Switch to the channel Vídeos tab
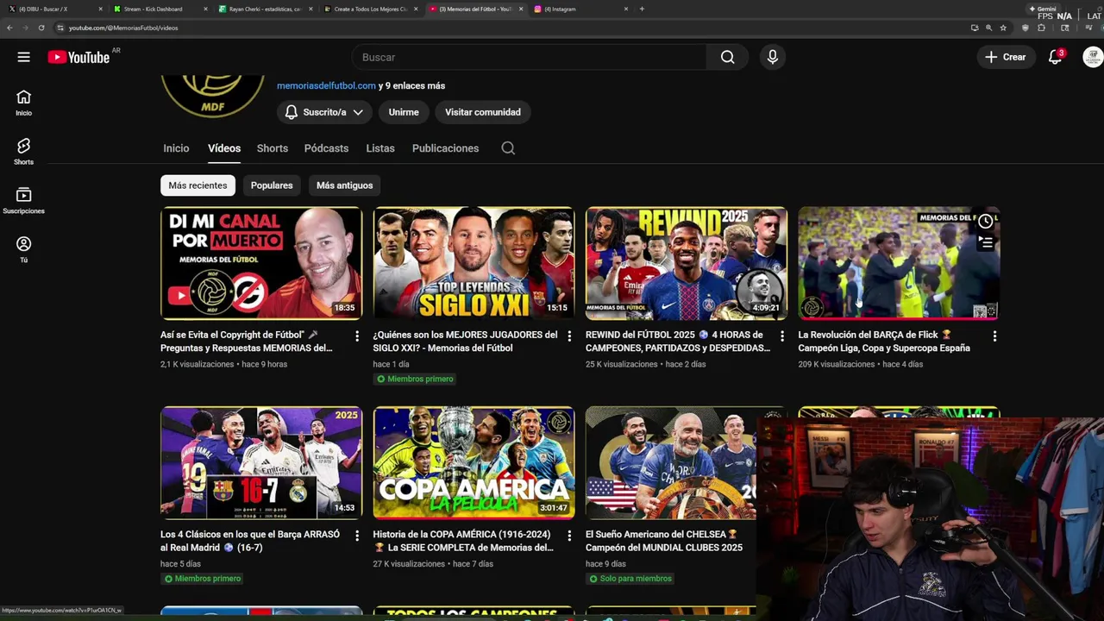This screenshot has height=621, width=1104. 224,148
